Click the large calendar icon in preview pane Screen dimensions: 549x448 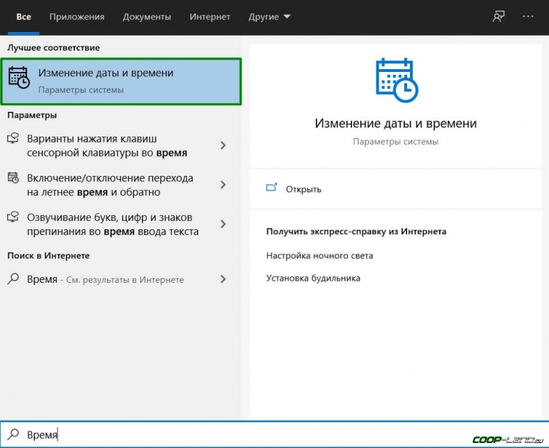point(396,80)
